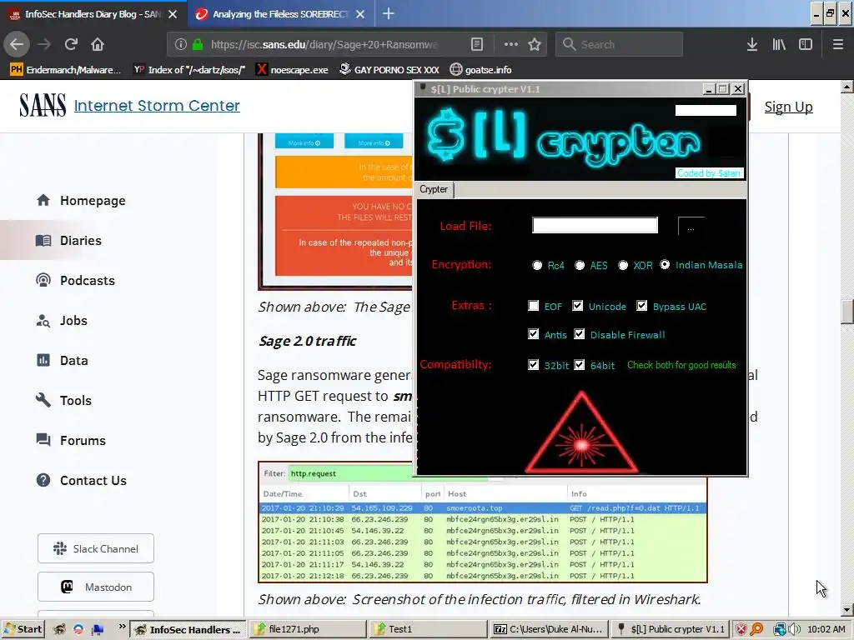
Task: Toggle reader view icon in address bar
Action: 477,44
